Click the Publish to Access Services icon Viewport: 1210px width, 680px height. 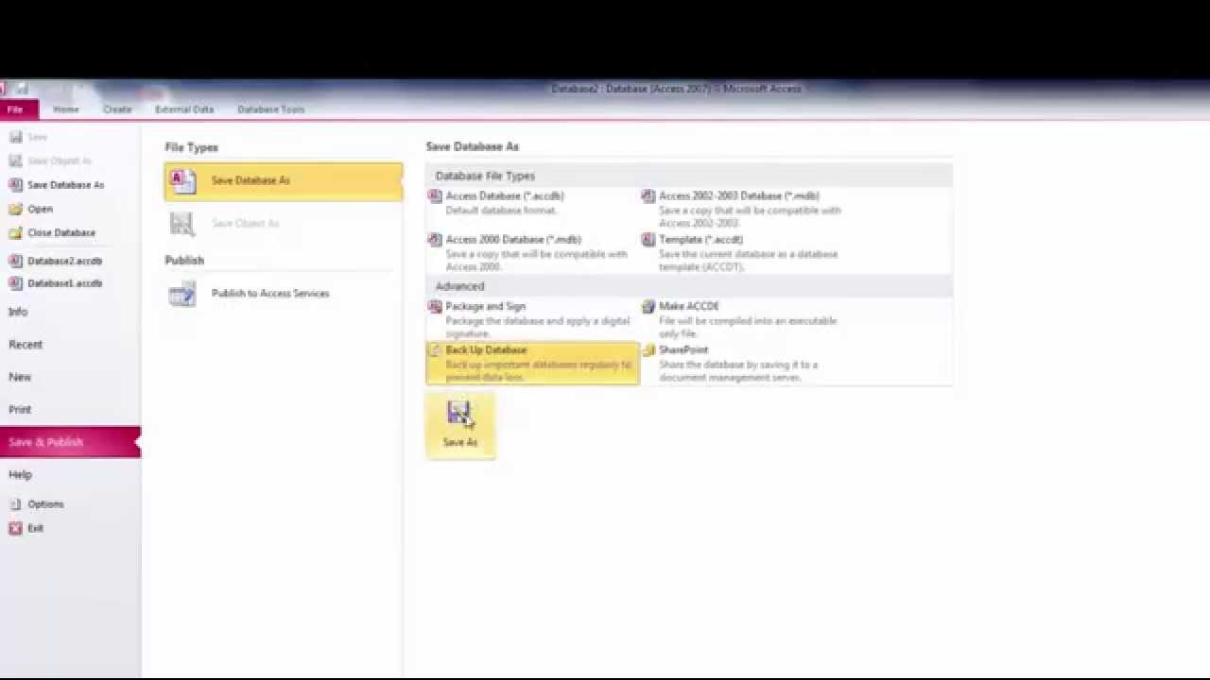(182, 294)
